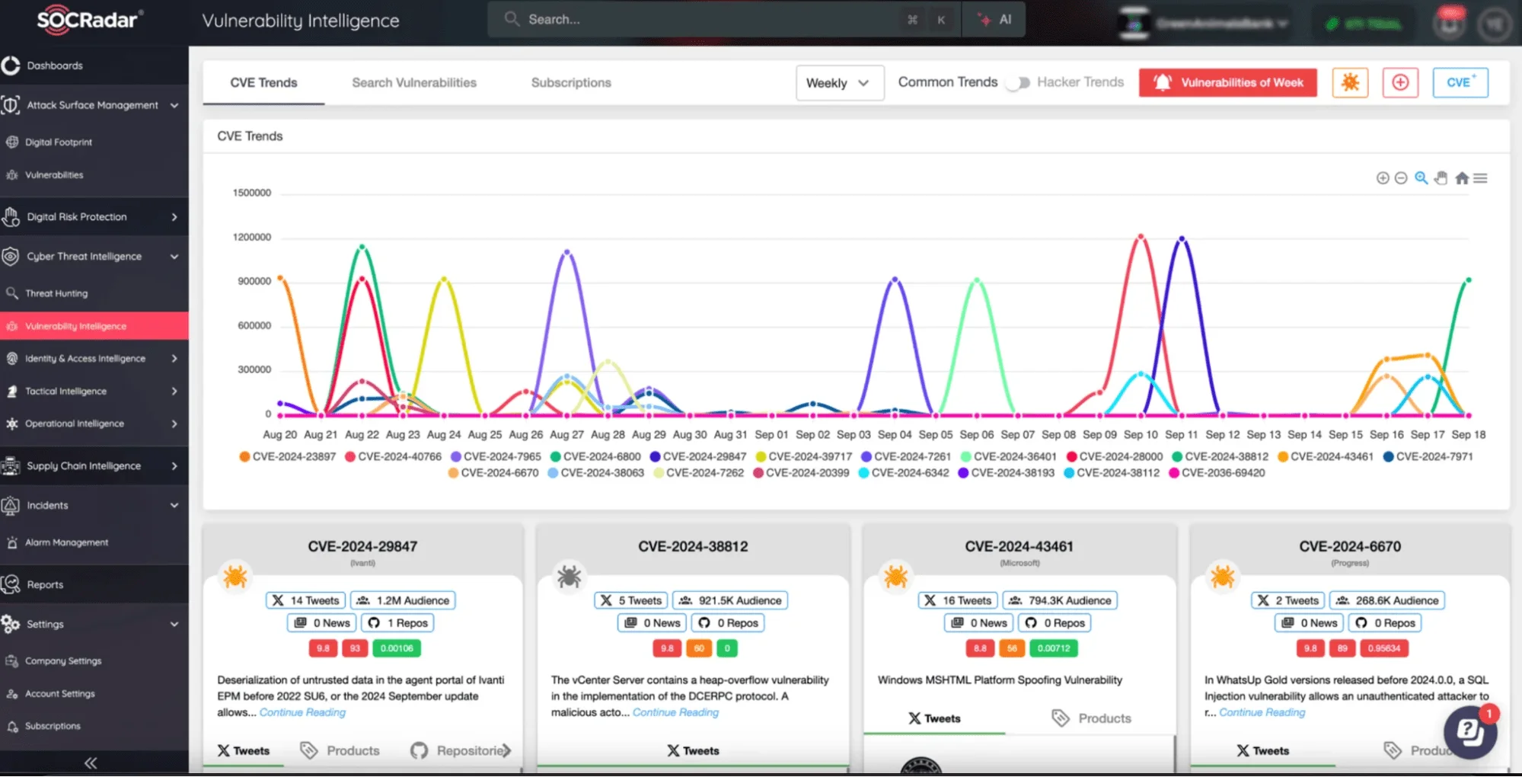Click 1 Repos badge on CVE-2024-29847
Viewport: 1522px width, 777px height.
click(398, 624)
